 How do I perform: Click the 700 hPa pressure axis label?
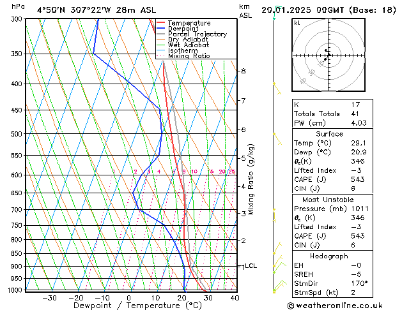(x=18, y=210)
